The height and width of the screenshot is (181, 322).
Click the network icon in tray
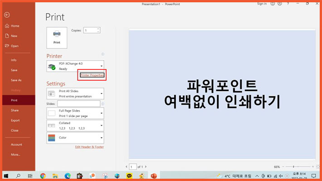coord(275,176)
